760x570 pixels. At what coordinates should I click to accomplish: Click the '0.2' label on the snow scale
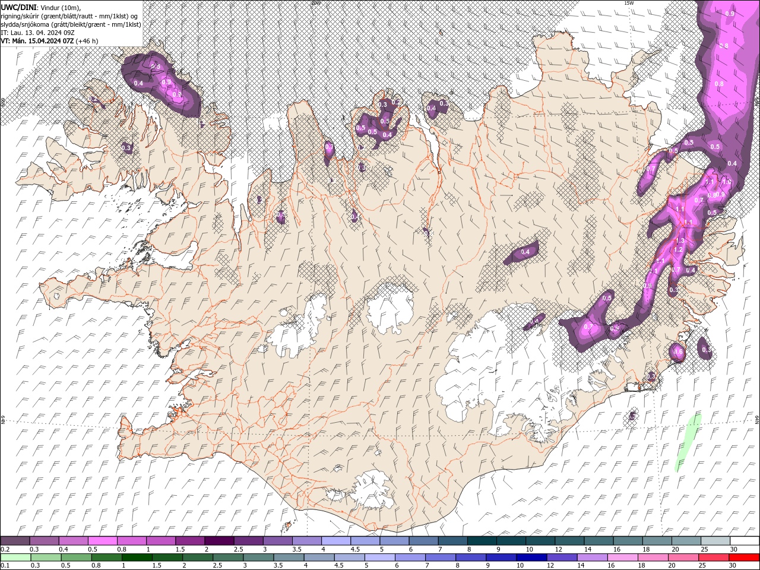pyautogui.click(x=5, y=549)
